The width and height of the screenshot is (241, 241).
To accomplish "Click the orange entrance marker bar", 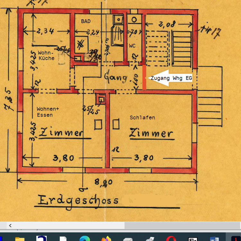I will pyautogui.click(x=144, y=77).
